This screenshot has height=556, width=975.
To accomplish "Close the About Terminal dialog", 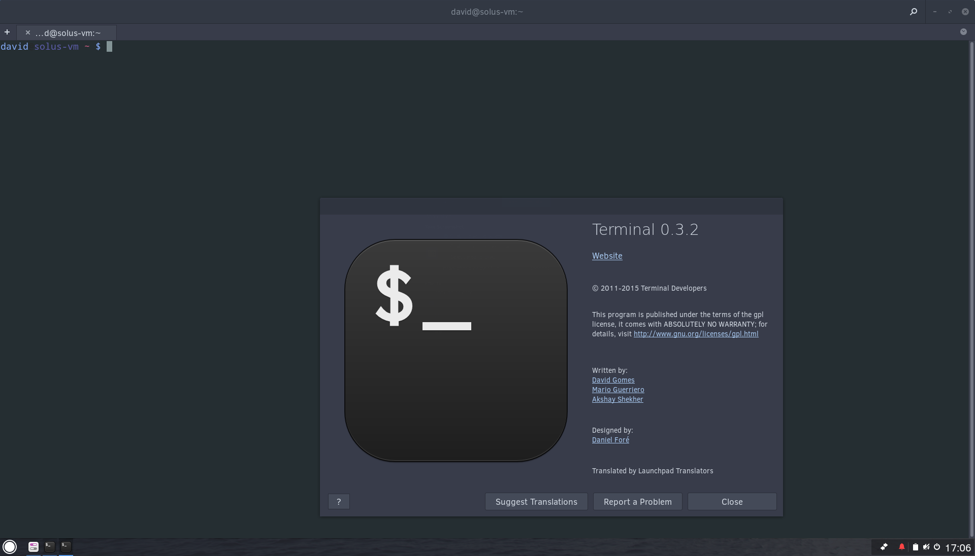I will coord(732,502).
